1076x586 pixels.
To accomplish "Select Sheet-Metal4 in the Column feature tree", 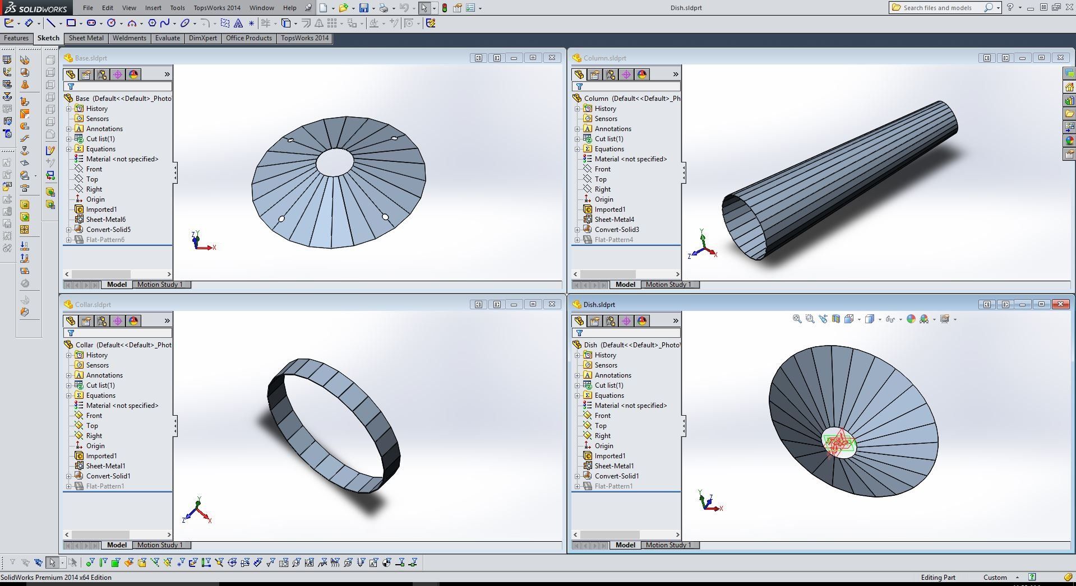I will coord(614,220).
